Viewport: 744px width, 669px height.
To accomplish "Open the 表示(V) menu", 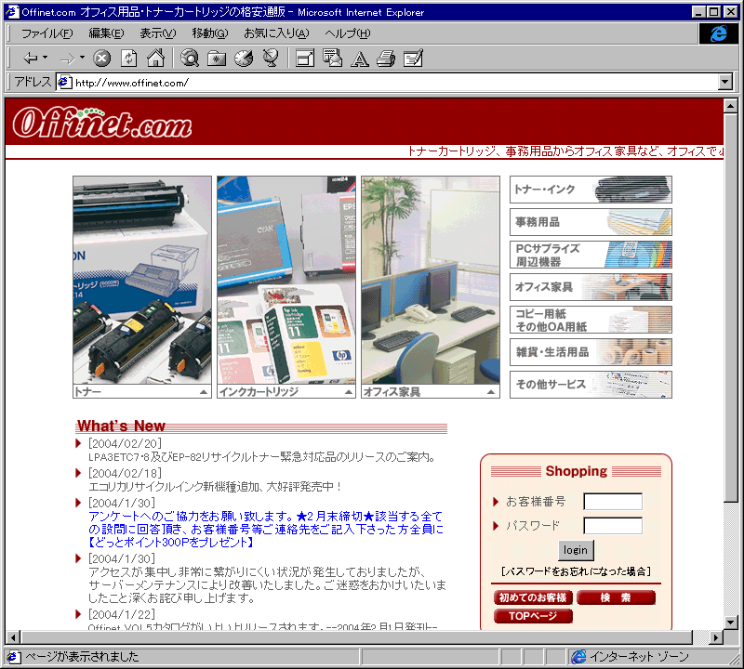I will tap(157, 33).
